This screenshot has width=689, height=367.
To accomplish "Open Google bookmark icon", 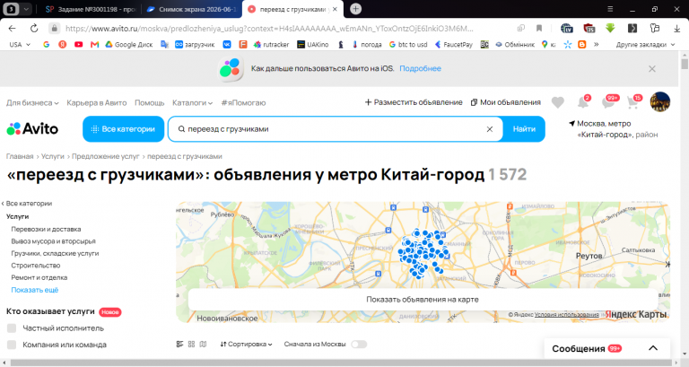I will point(46,44).
